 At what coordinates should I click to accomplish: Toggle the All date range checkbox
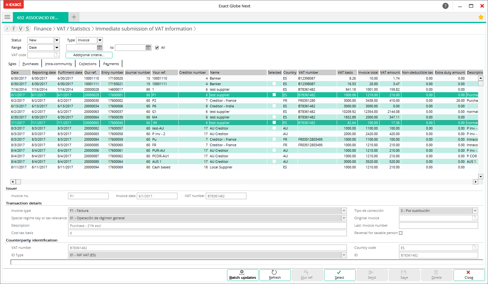click(x=157, y=47)
